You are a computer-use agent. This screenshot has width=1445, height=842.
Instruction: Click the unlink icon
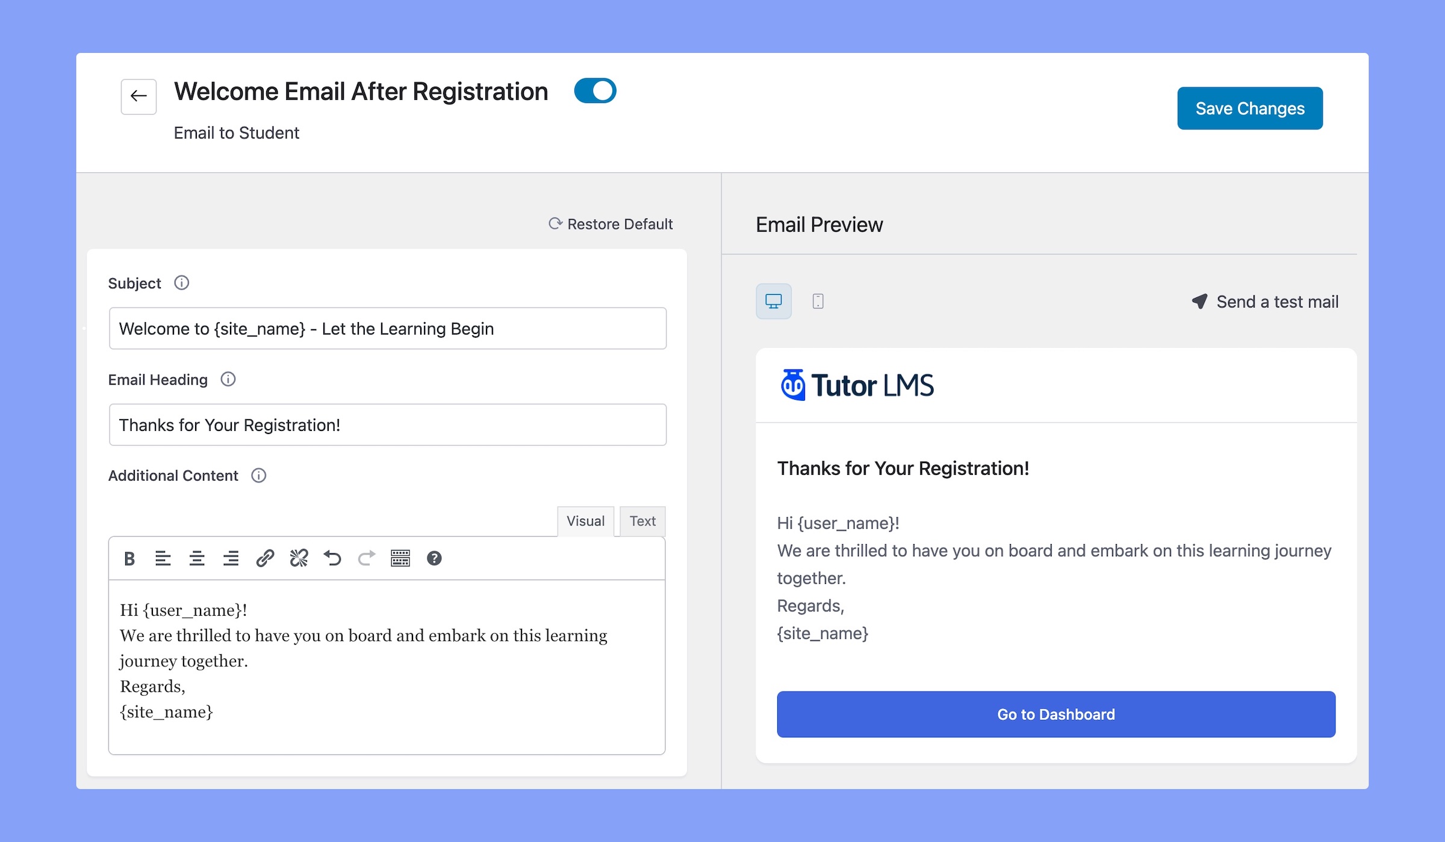pyautogui.click(x=298, y=557)
